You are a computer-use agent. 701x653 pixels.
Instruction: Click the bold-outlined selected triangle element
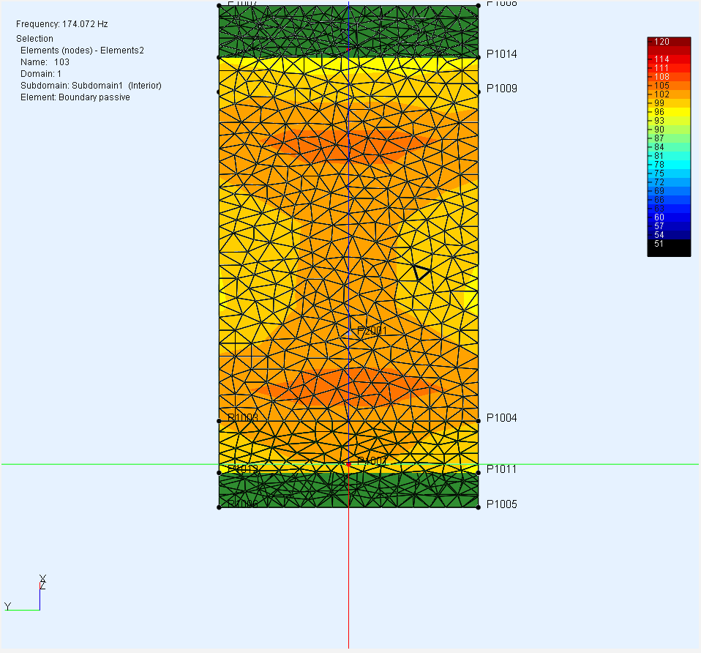[420, 272]
